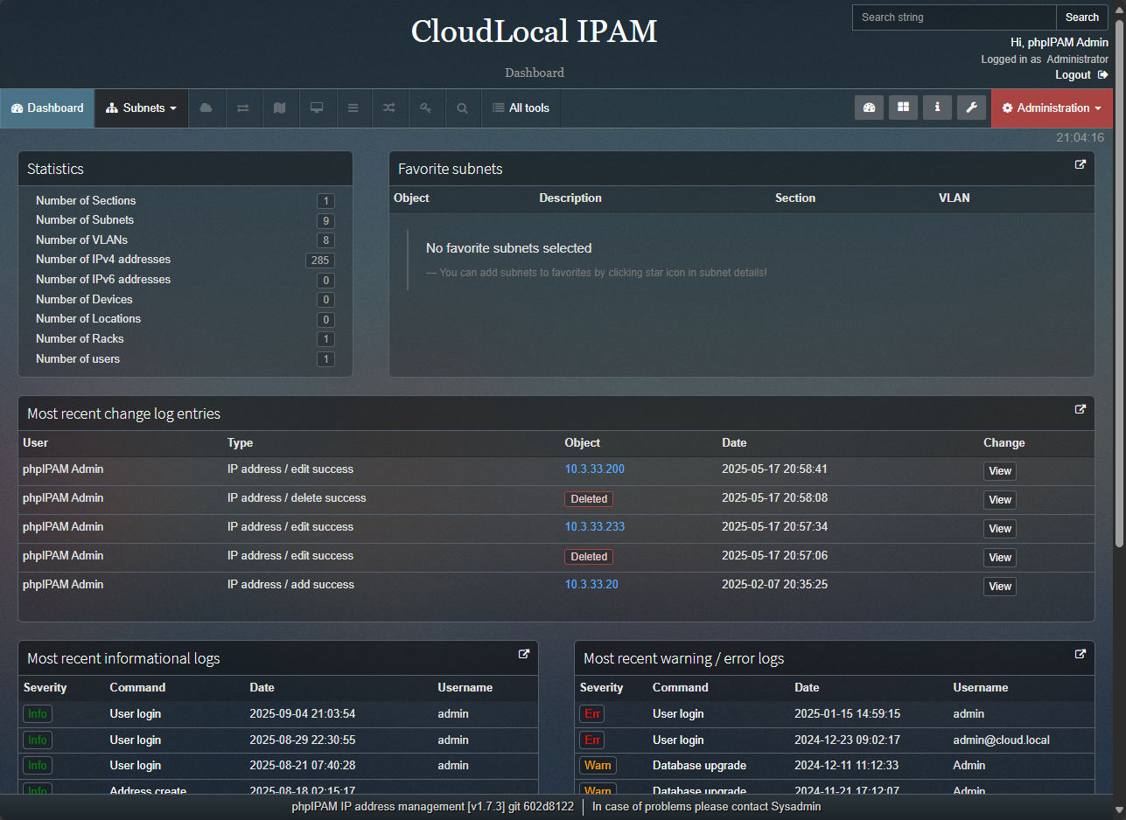The height and width of the screenshot is (820, 1126).
Task: Open the Administration dropdown menu
Action: 1053,108
